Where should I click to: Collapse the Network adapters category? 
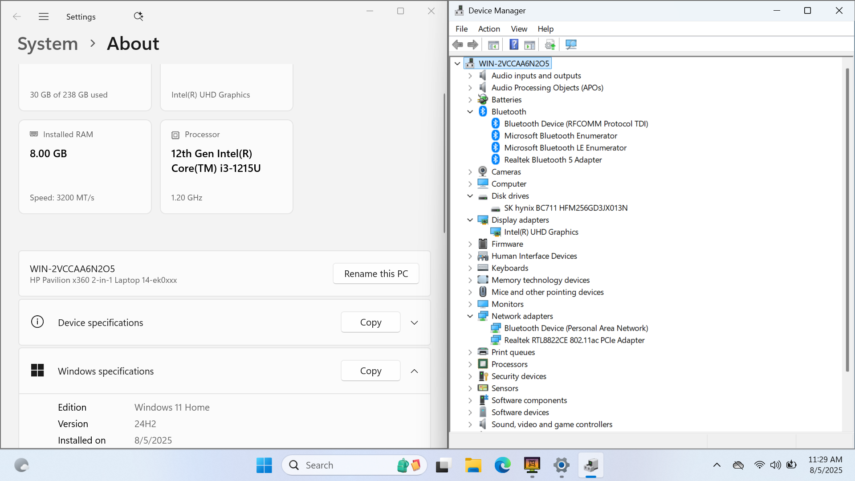point(470,316)
